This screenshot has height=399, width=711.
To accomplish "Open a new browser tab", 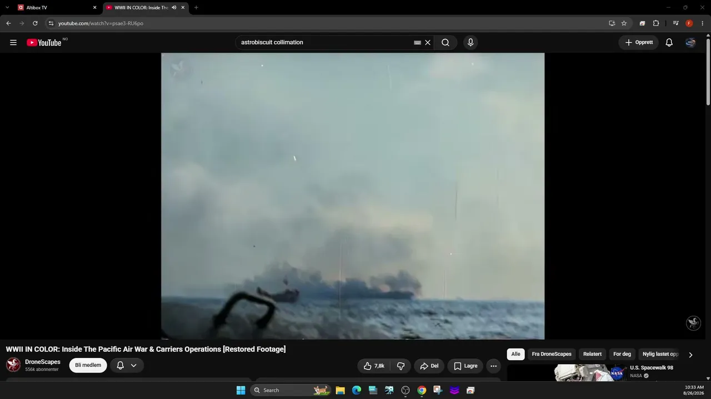I will [x=196, y=8].
